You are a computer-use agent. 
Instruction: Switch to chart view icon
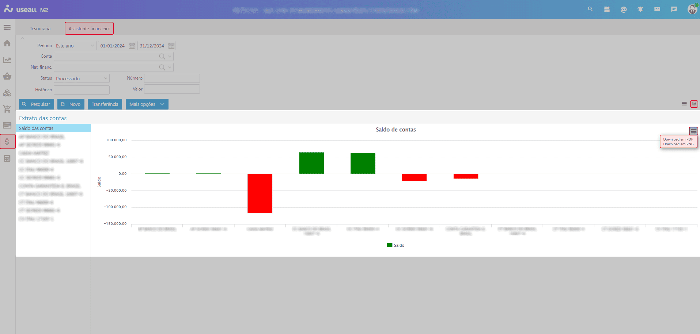tap(693, 104)
